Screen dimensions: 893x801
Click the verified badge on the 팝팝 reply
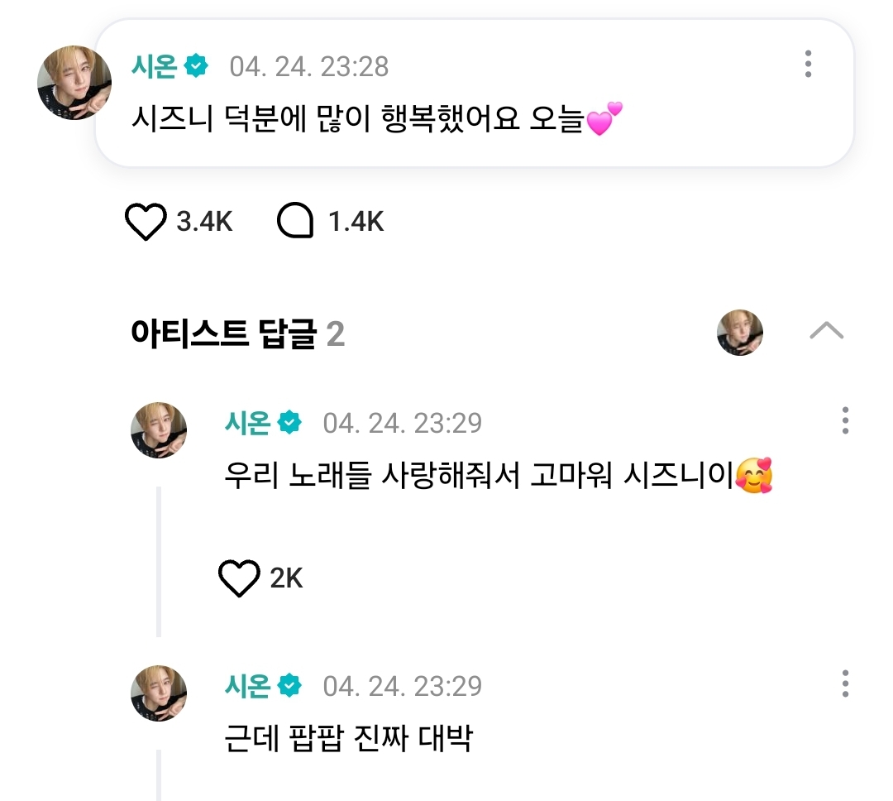pos(289,686)
